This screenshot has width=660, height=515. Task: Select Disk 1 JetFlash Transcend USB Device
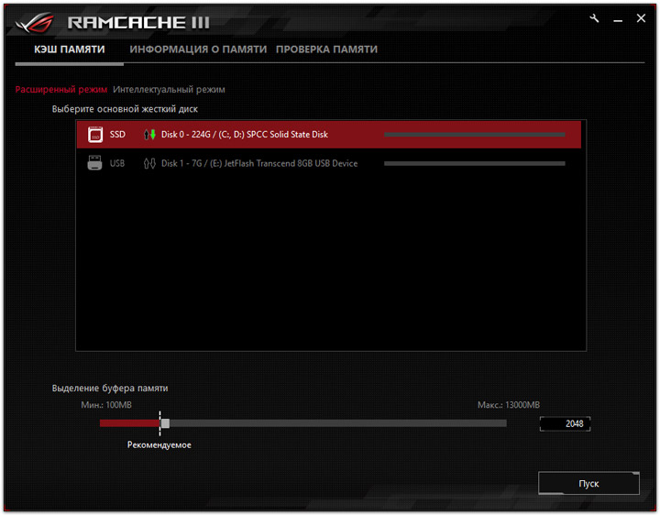point(329,163)
